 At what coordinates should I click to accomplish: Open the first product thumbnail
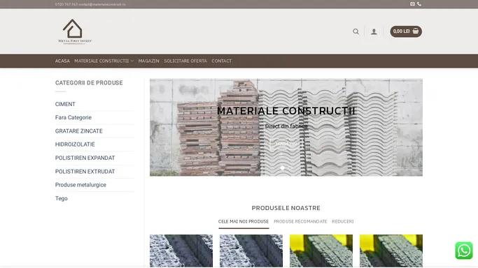181,251
